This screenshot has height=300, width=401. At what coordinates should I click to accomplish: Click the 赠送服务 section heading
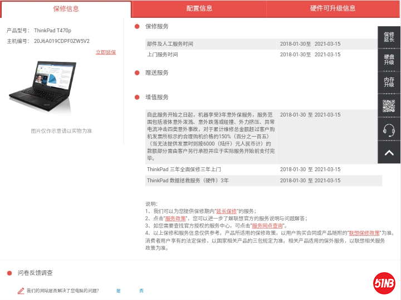click(x=157, y=72)
